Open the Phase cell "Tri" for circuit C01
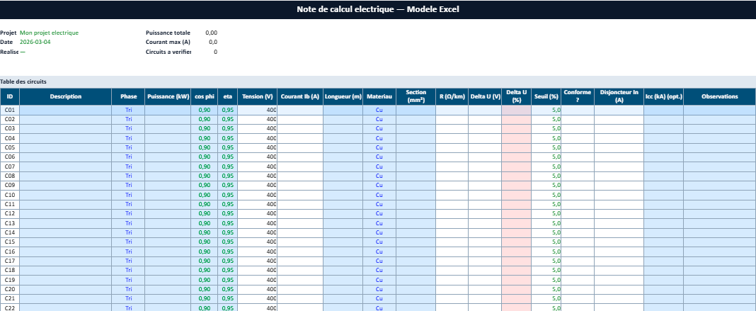 [x=128, y=110]
